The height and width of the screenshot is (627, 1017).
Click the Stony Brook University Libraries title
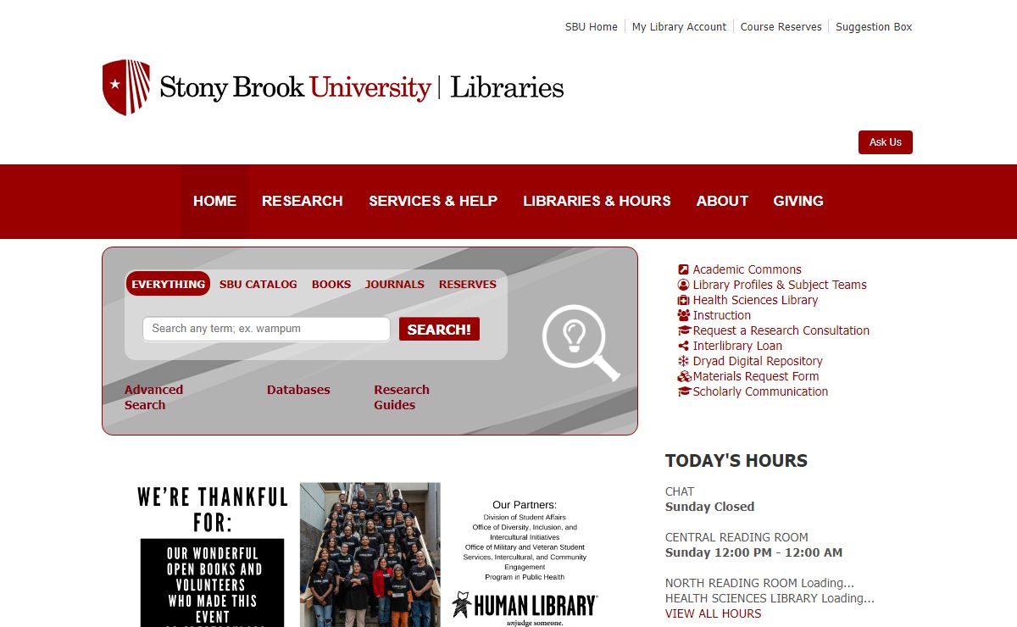coord(361,87)
